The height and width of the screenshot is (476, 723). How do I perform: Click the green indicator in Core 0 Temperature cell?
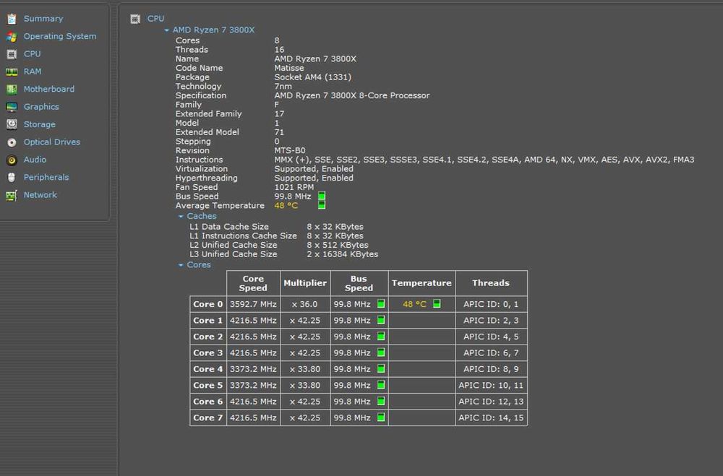[437, 303]
